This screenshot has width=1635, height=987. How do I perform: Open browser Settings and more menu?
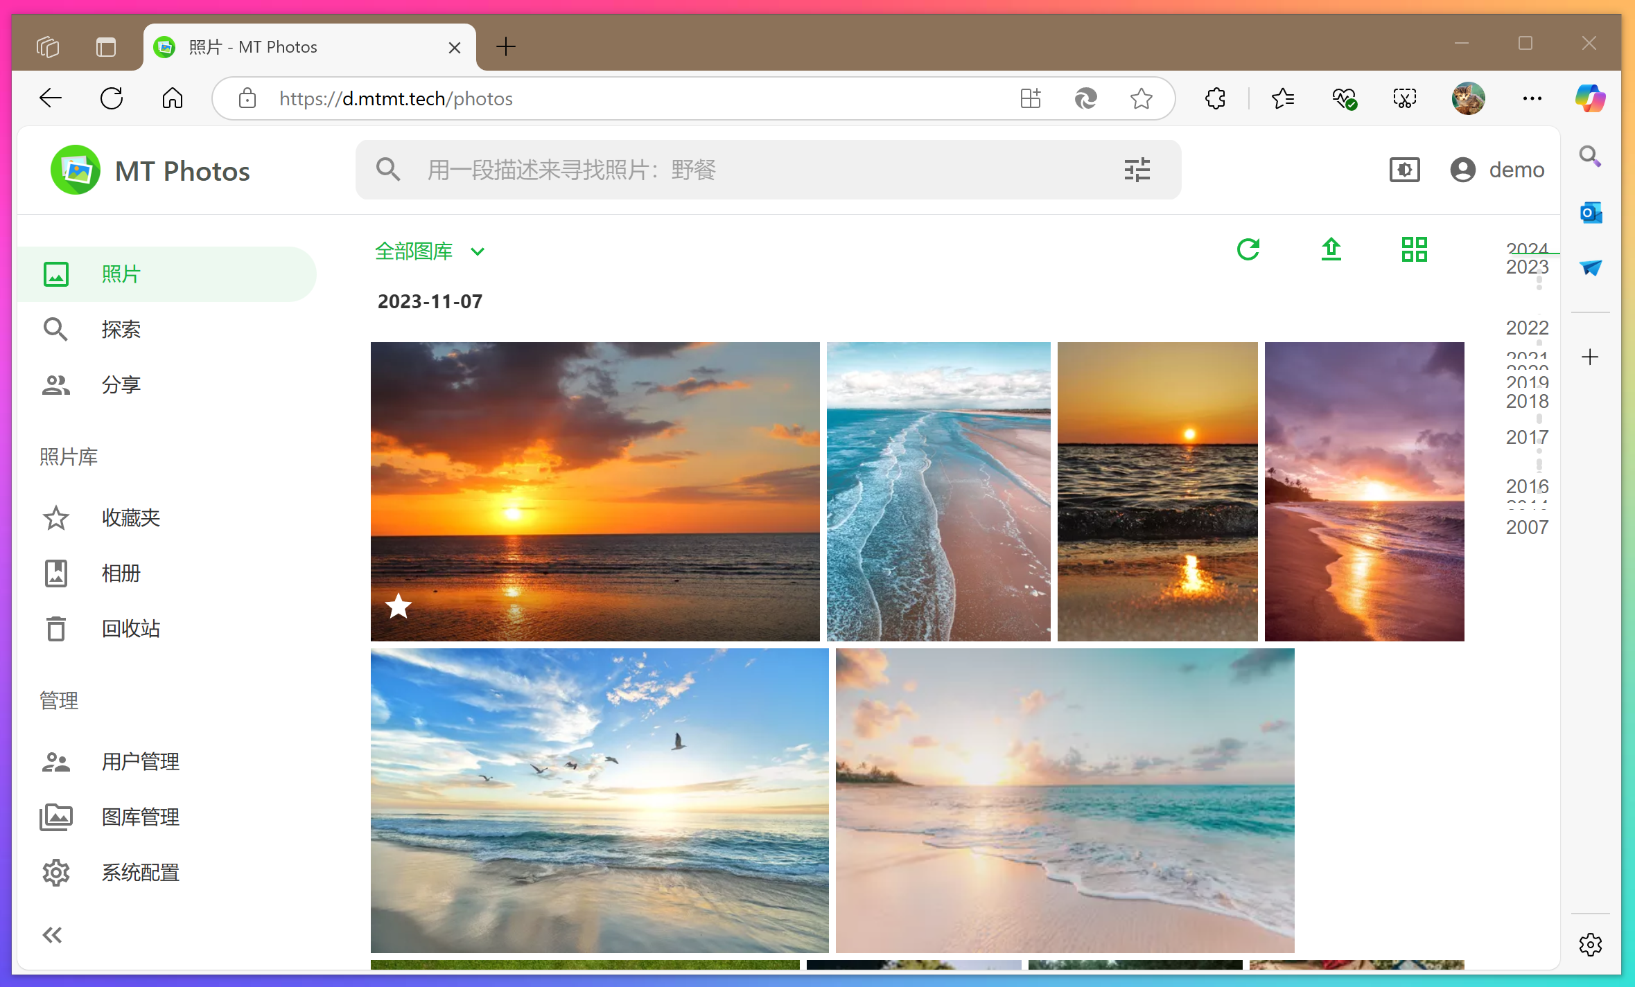coord(1532,98)
